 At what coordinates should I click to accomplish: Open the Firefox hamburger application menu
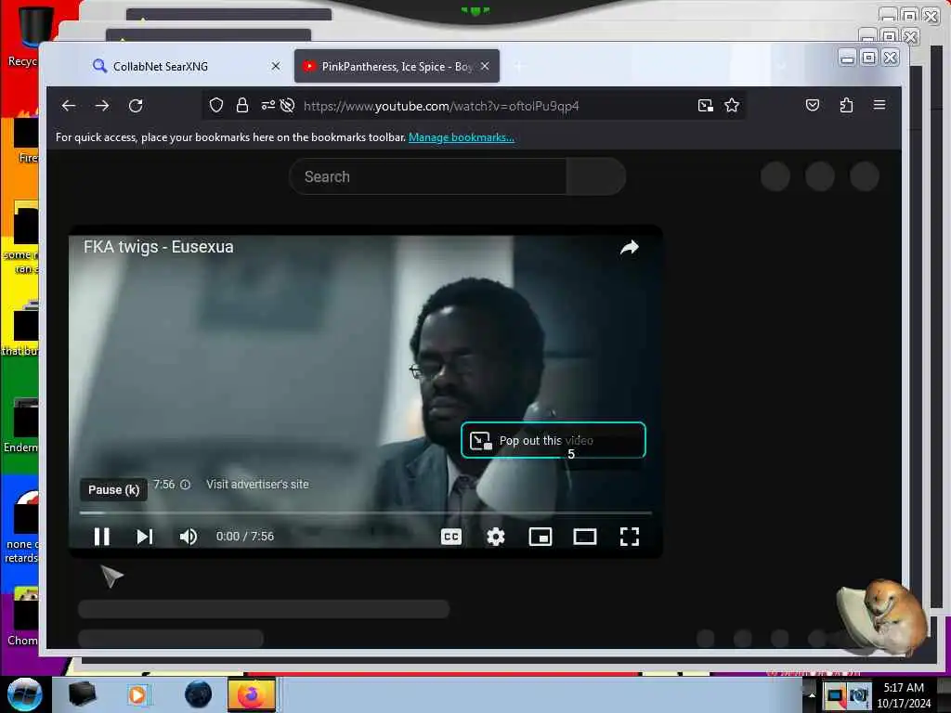tap(879, 105)
